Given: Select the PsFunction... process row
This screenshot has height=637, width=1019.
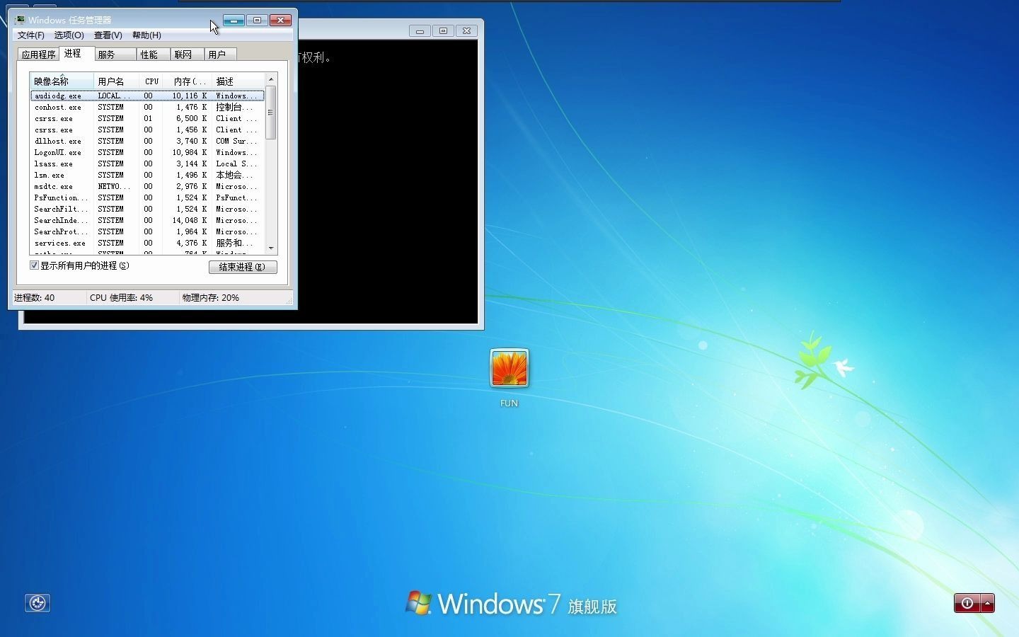Looking at the screenshot, I should [x=147, y=197].
